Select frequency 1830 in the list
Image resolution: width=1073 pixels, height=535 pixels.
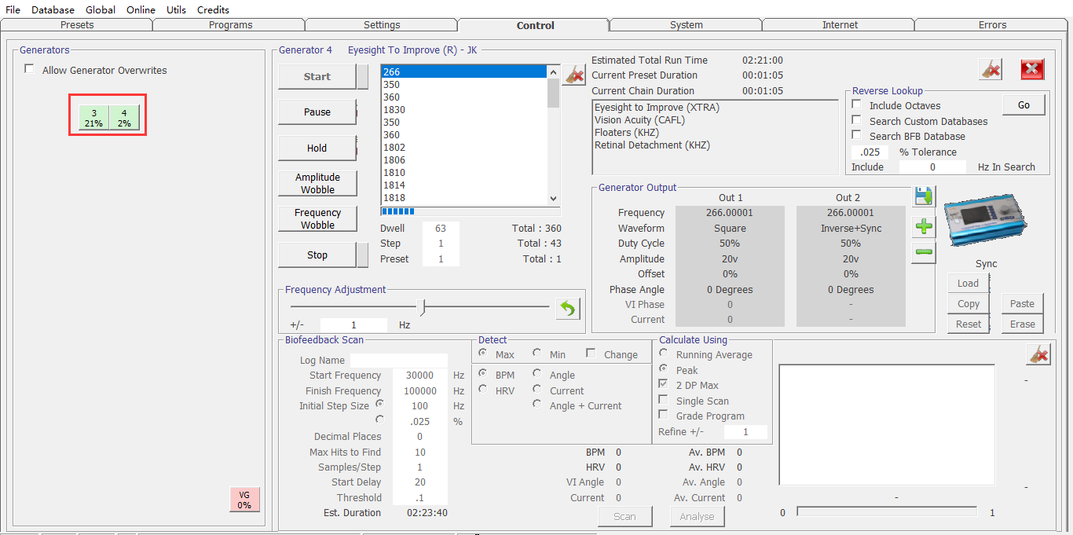pyautogui.click(x=394, y=110)
